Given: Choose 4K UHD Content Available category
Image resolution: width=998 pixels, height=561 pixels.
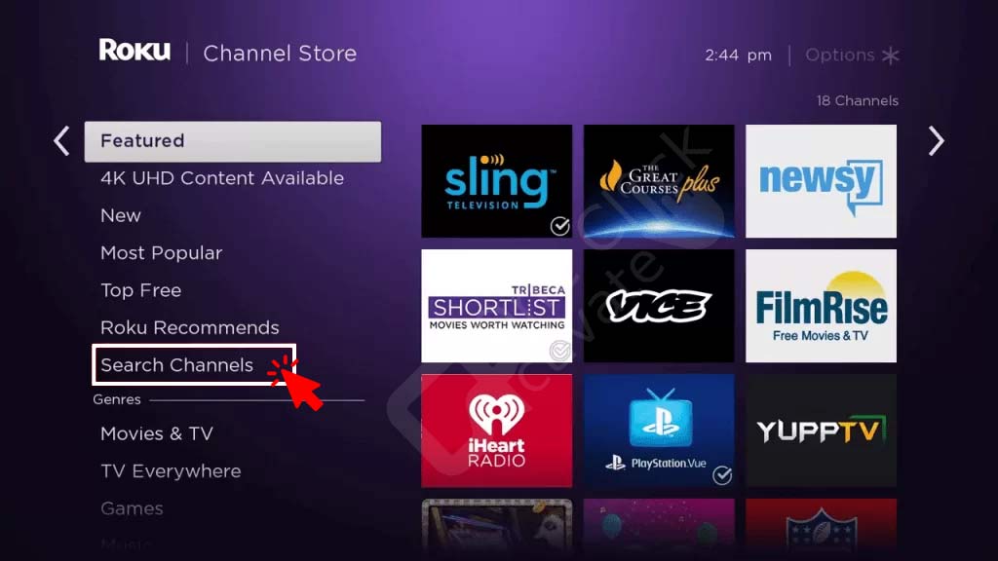Looking at the screenshot, I should (222, 178).
